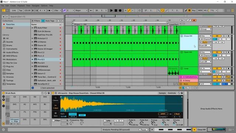The width and height of the screenshot is (236, 133).
Task: Arm the Close HH track
Action: coord(229,36)
